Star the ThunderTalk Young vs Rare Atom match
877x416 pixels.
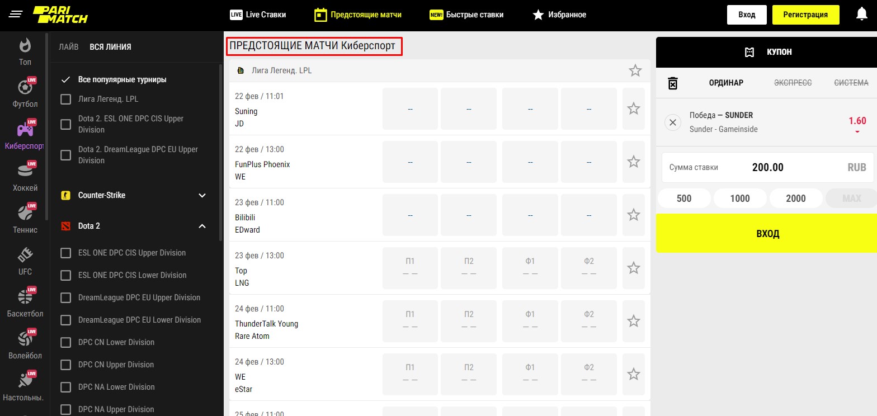[634, 321]
